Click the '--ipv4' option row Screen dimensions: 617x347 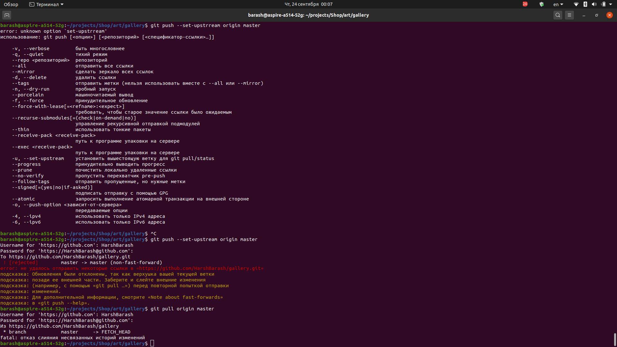tap(88, 216)
